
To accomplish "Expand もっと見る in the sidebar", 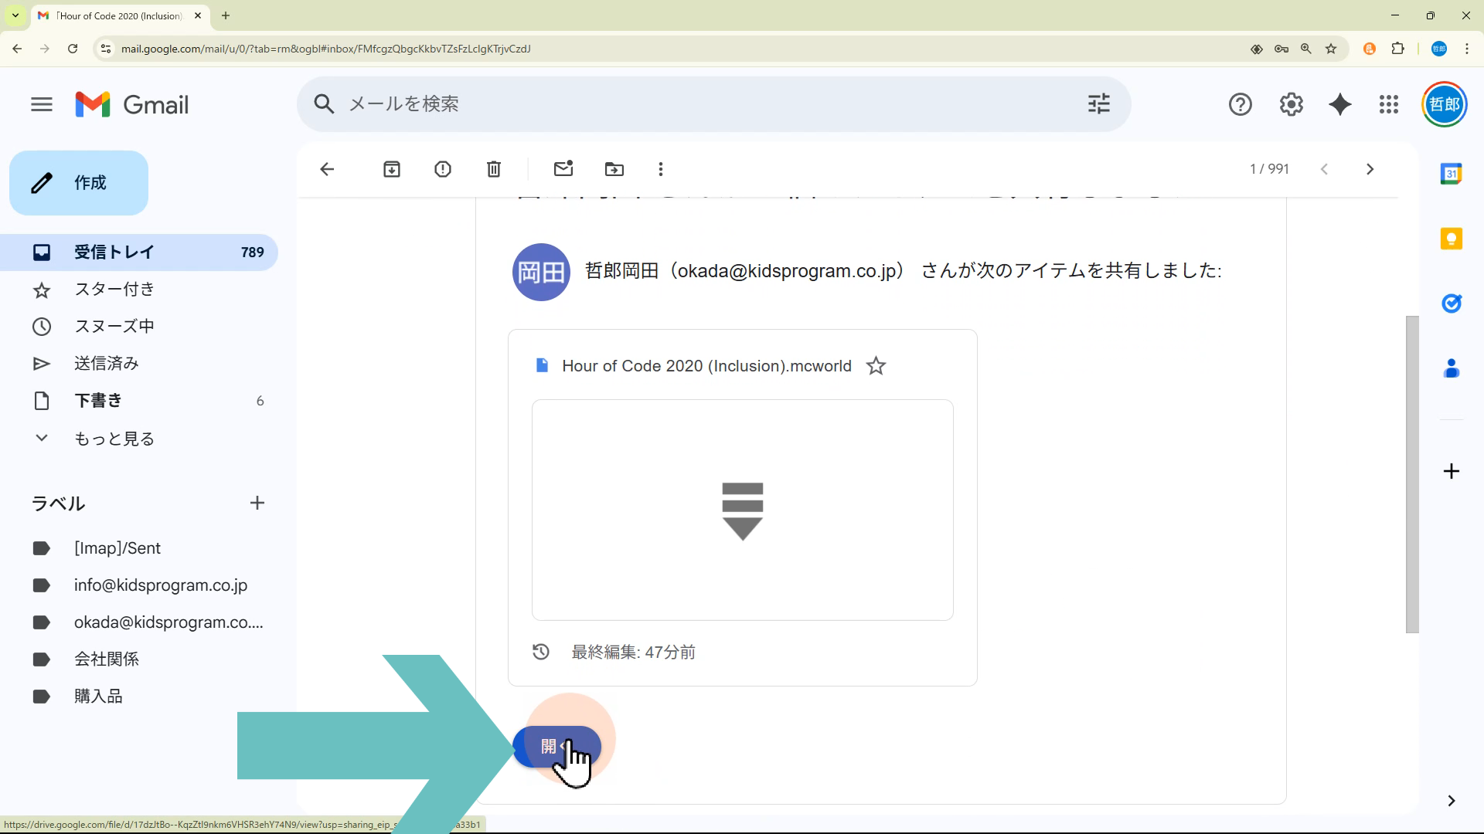I will (114, 439).
